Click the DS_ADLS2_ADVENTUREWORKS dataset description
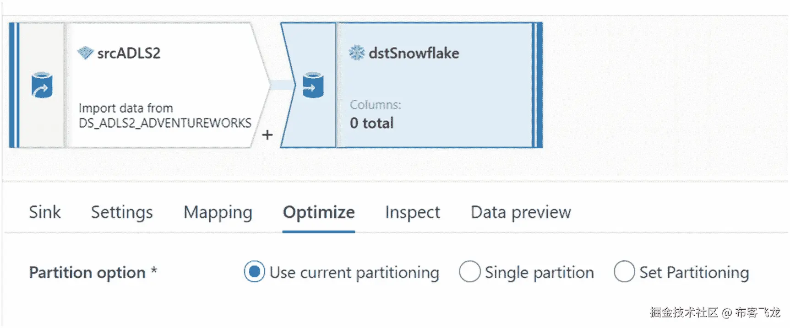The width and height of the screenshot is (790, 328). click(165, 116)
